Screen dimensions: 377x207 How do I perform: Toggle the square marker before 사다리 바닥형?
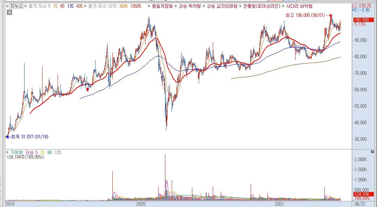tap(284, 6)
